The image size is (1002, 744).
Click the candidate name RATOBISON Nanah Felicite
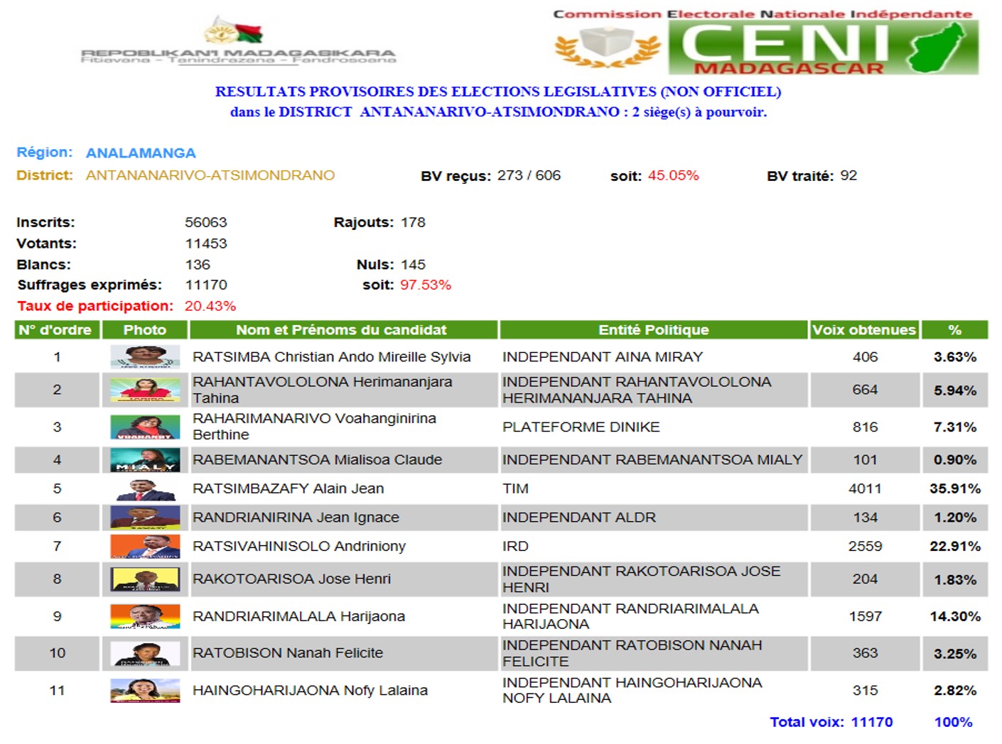(288, 652)
